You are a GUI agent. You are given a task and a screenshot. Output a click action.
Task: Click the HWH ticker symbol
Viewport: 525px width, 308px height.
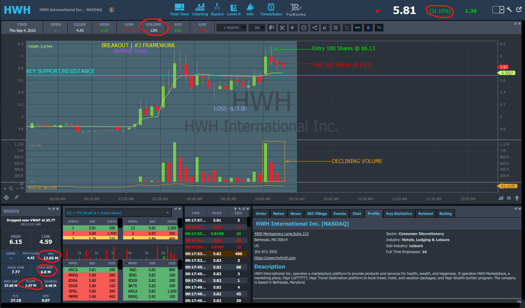pos(17,10)
